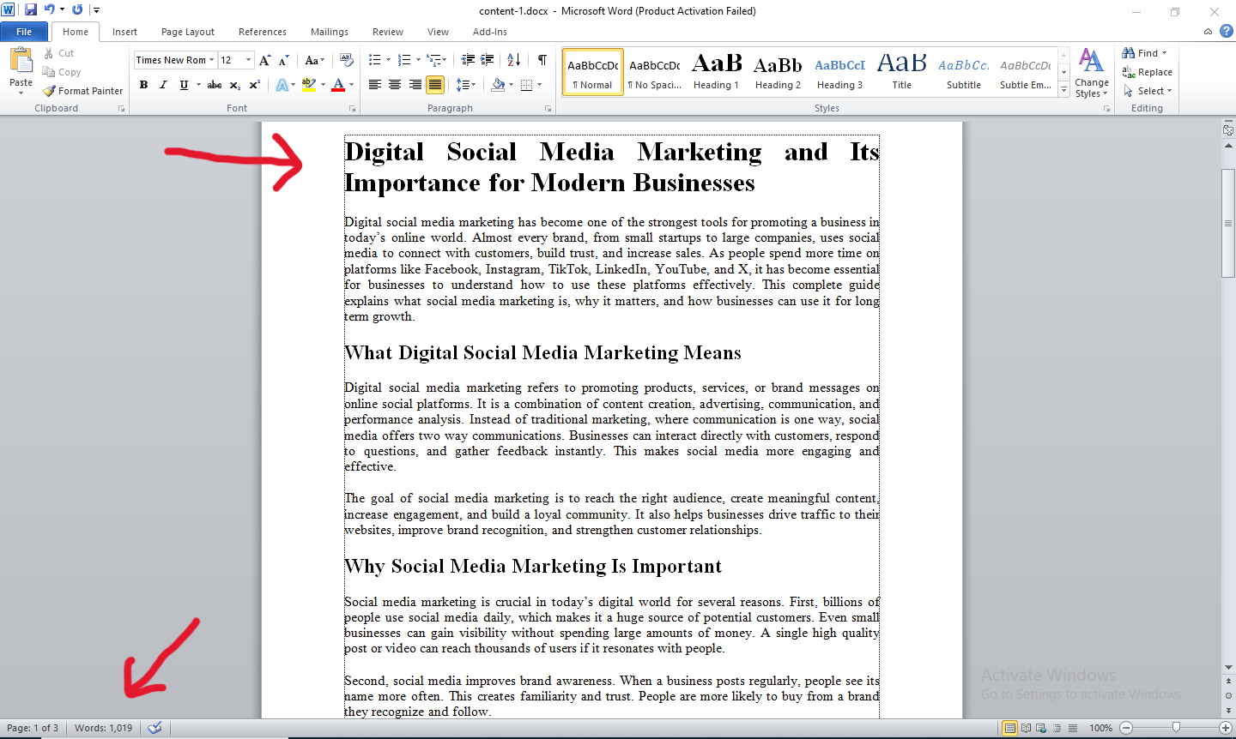Click the Sort icon in Paragraph group
The height and width of the screenshot is (739, 1236).
coord(513,60)
